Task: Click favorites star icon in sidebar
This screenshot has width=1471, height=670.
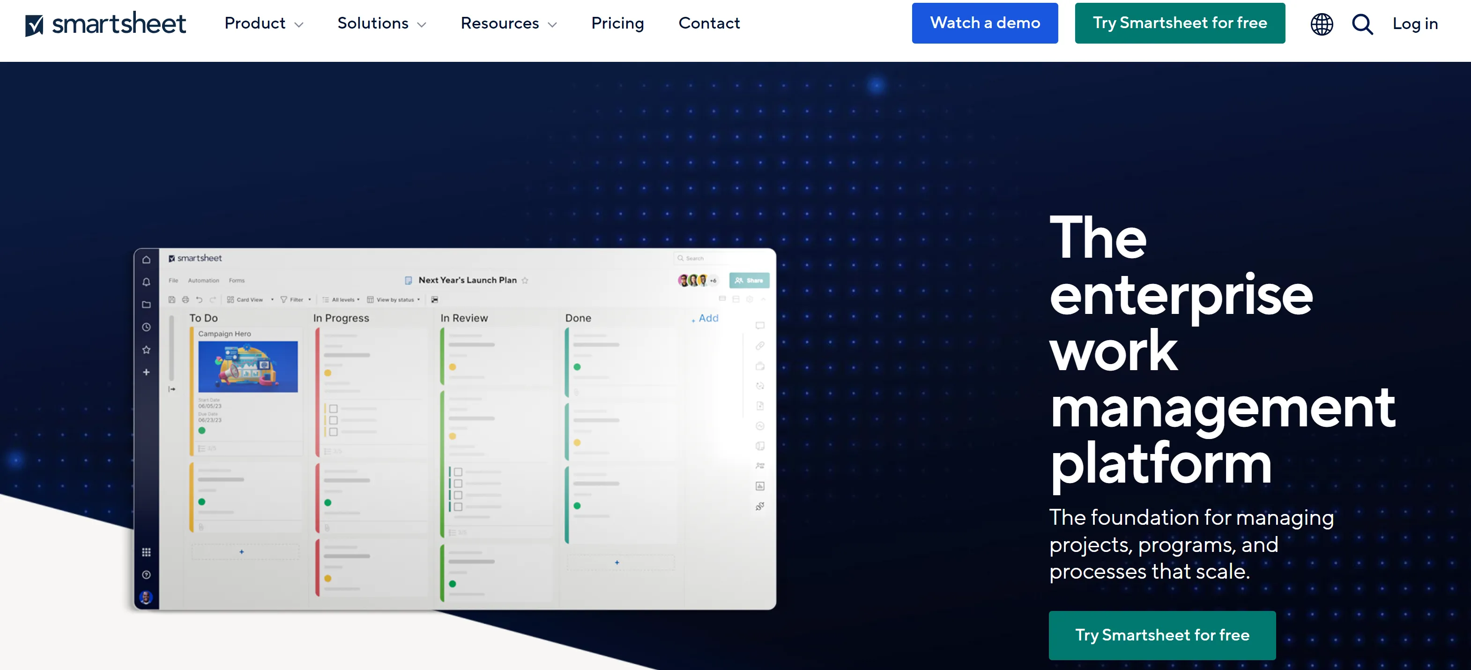Action: [x=146, y=350]
